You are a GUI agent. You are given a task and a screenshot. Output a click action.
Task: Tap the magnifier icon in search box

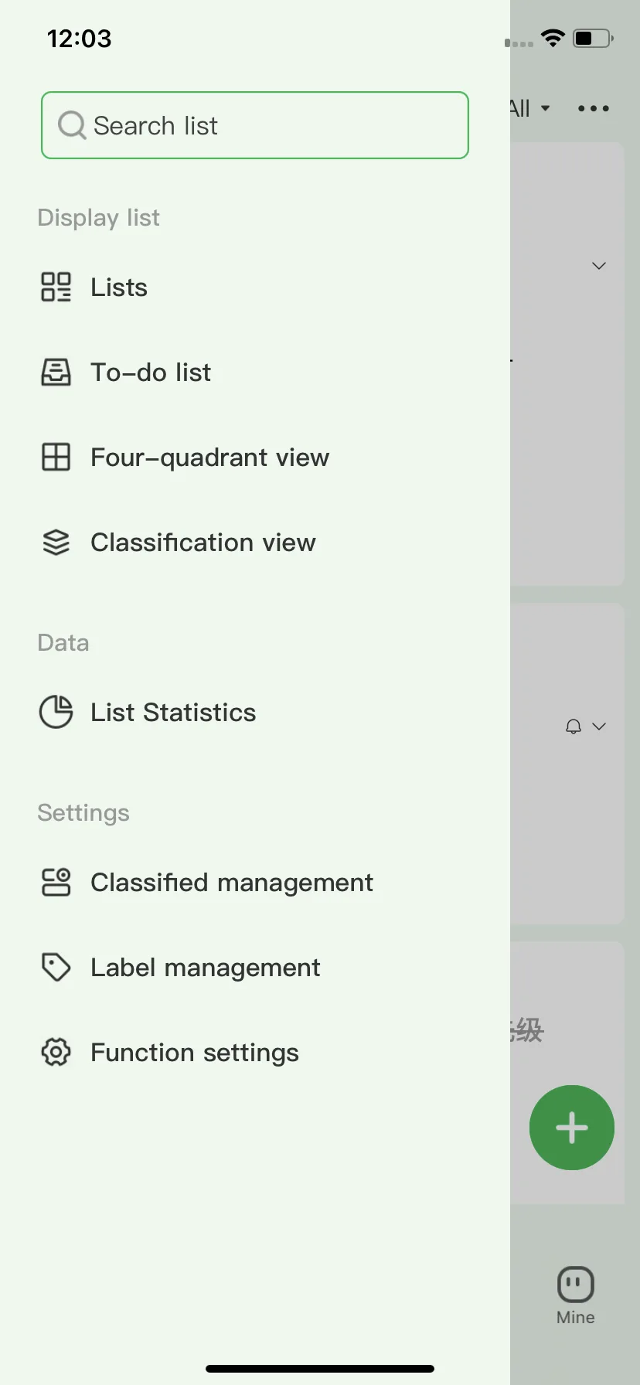click(x=72, y=125)
